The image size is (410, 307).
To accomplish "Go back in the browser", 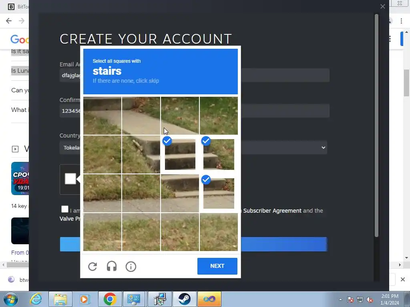I will pos(9,21).
